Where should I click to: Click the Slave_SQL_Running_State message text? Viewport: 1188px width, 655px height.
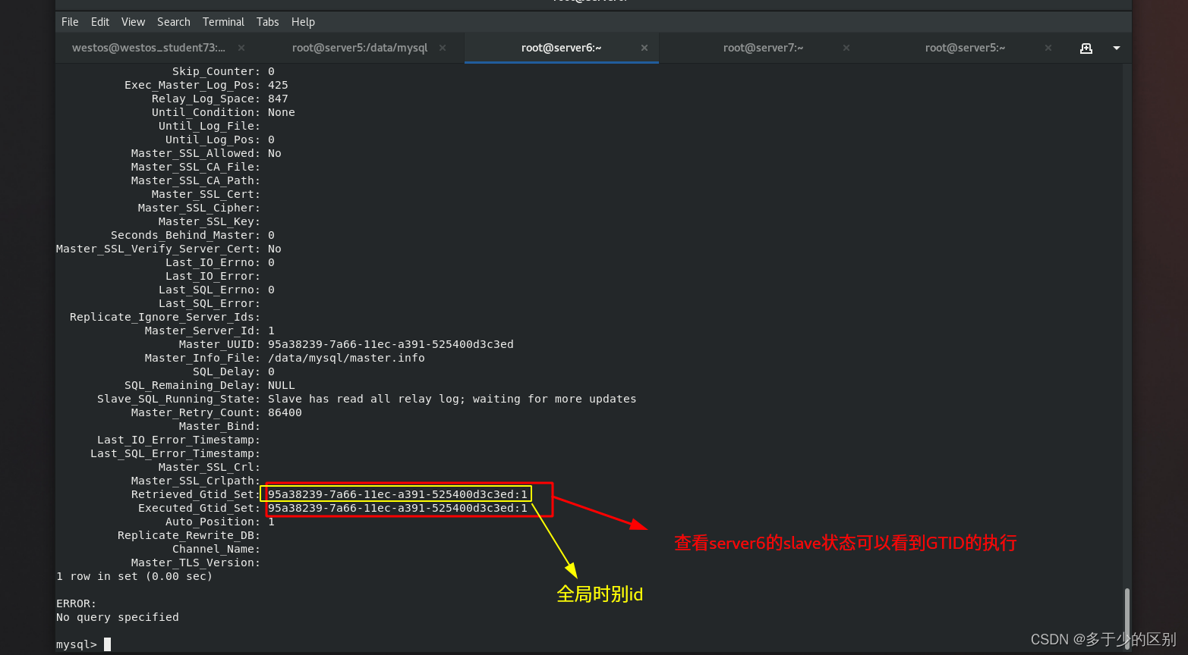[452, 399]
